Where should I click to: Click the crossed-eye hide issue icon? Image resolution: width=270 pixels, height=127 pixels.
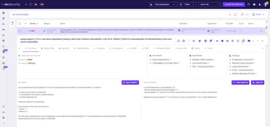(x=227, y=41)
